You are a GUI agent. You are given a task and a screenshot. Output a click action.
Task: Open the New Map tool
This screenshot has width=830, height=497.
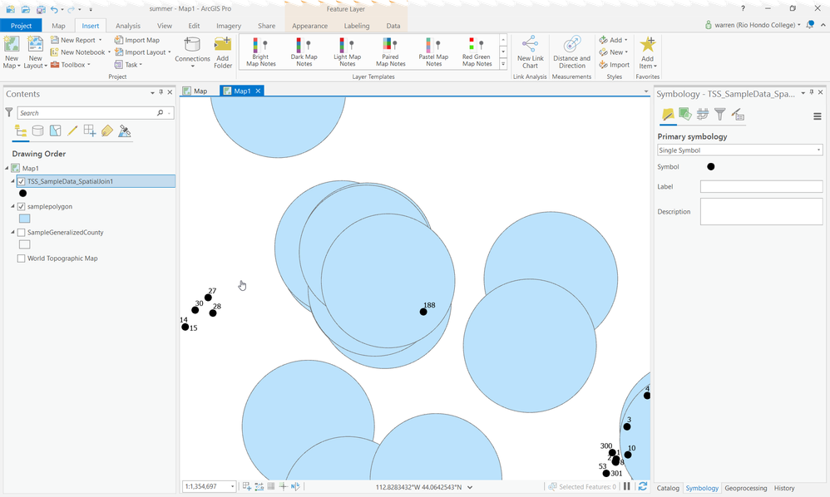(x=12, y=52)
